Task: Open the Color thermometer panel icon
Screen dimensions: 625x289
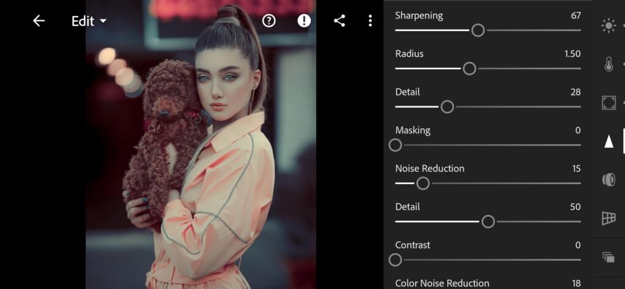Action: pyautogui.click(x=609, y=64)
